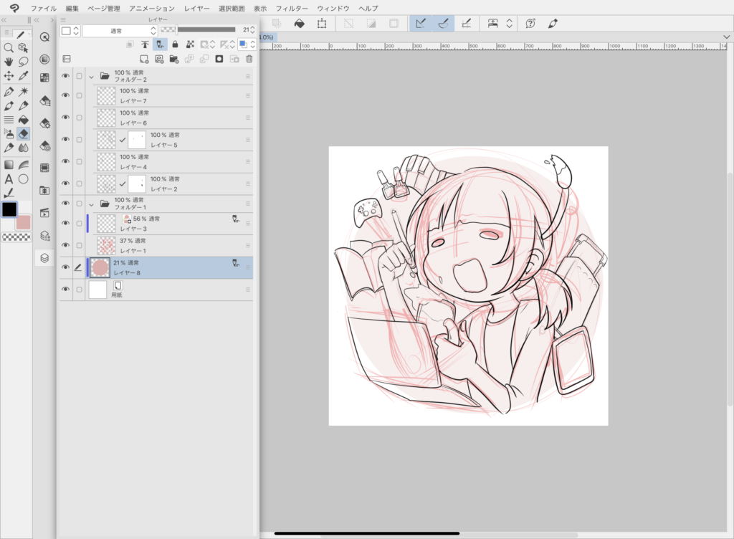
Task: Select the Eyedropper tool
Action: (24, 76)
